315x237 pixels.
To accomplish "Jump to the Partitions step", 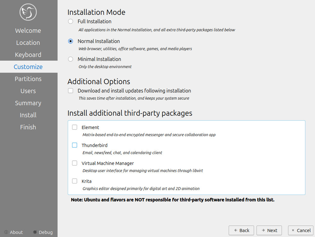I will point(28,79).
